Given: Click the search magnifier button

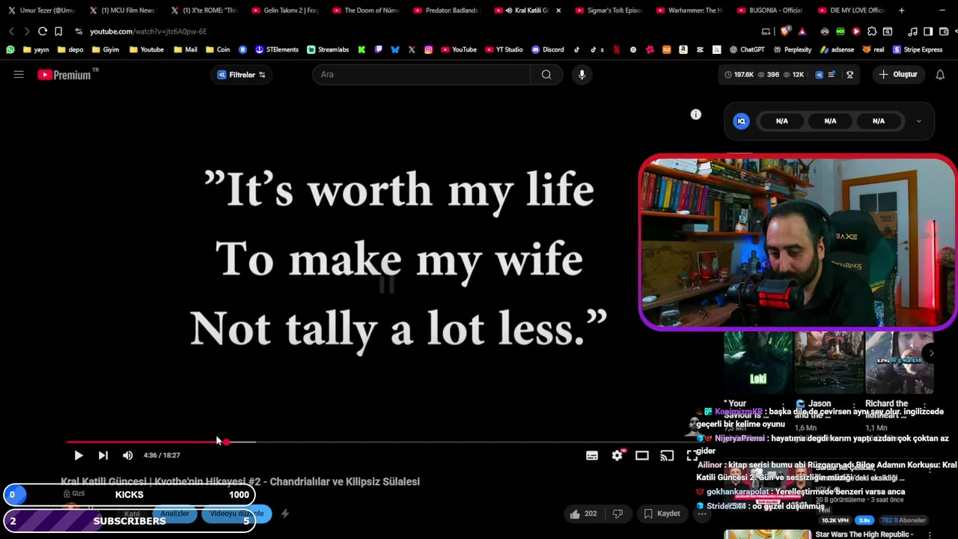Looking at the screenshot, I should click(x=546, y=74).
